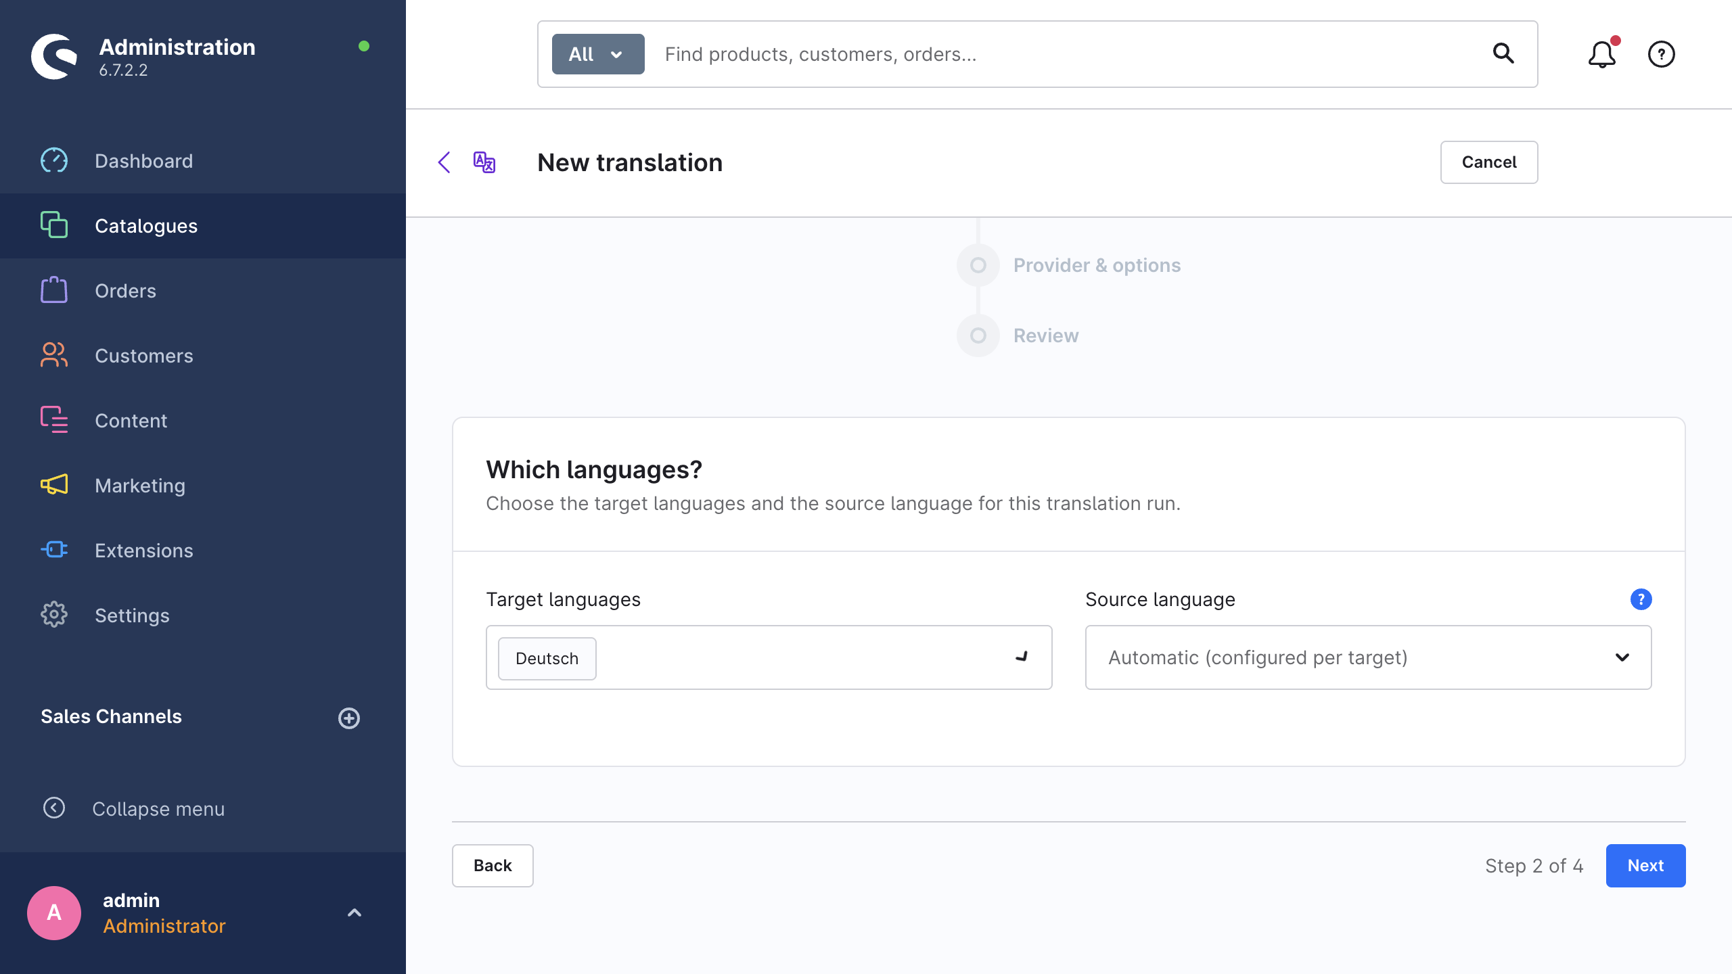
Task: Click the Next button
Action: pyautogui.click(x=1645, y=866)
